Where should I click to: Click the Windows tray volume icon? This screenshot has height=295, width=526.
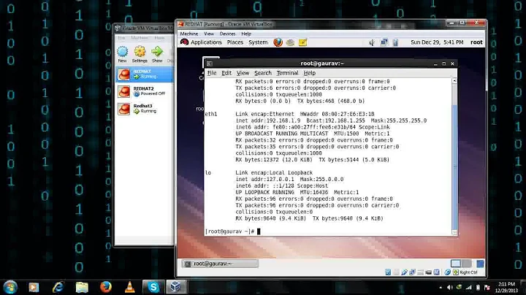coord(450,288)
